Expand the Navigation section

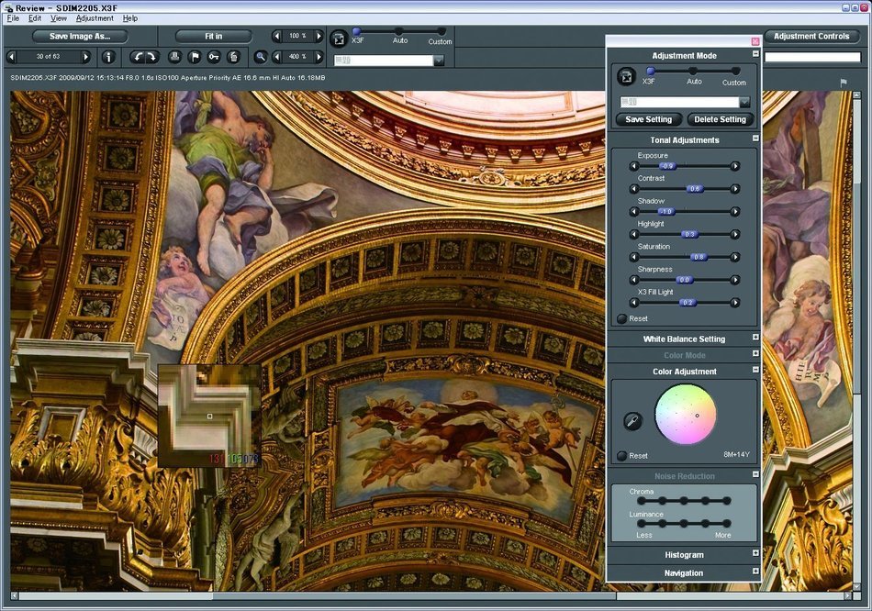(x=755, y=571)
